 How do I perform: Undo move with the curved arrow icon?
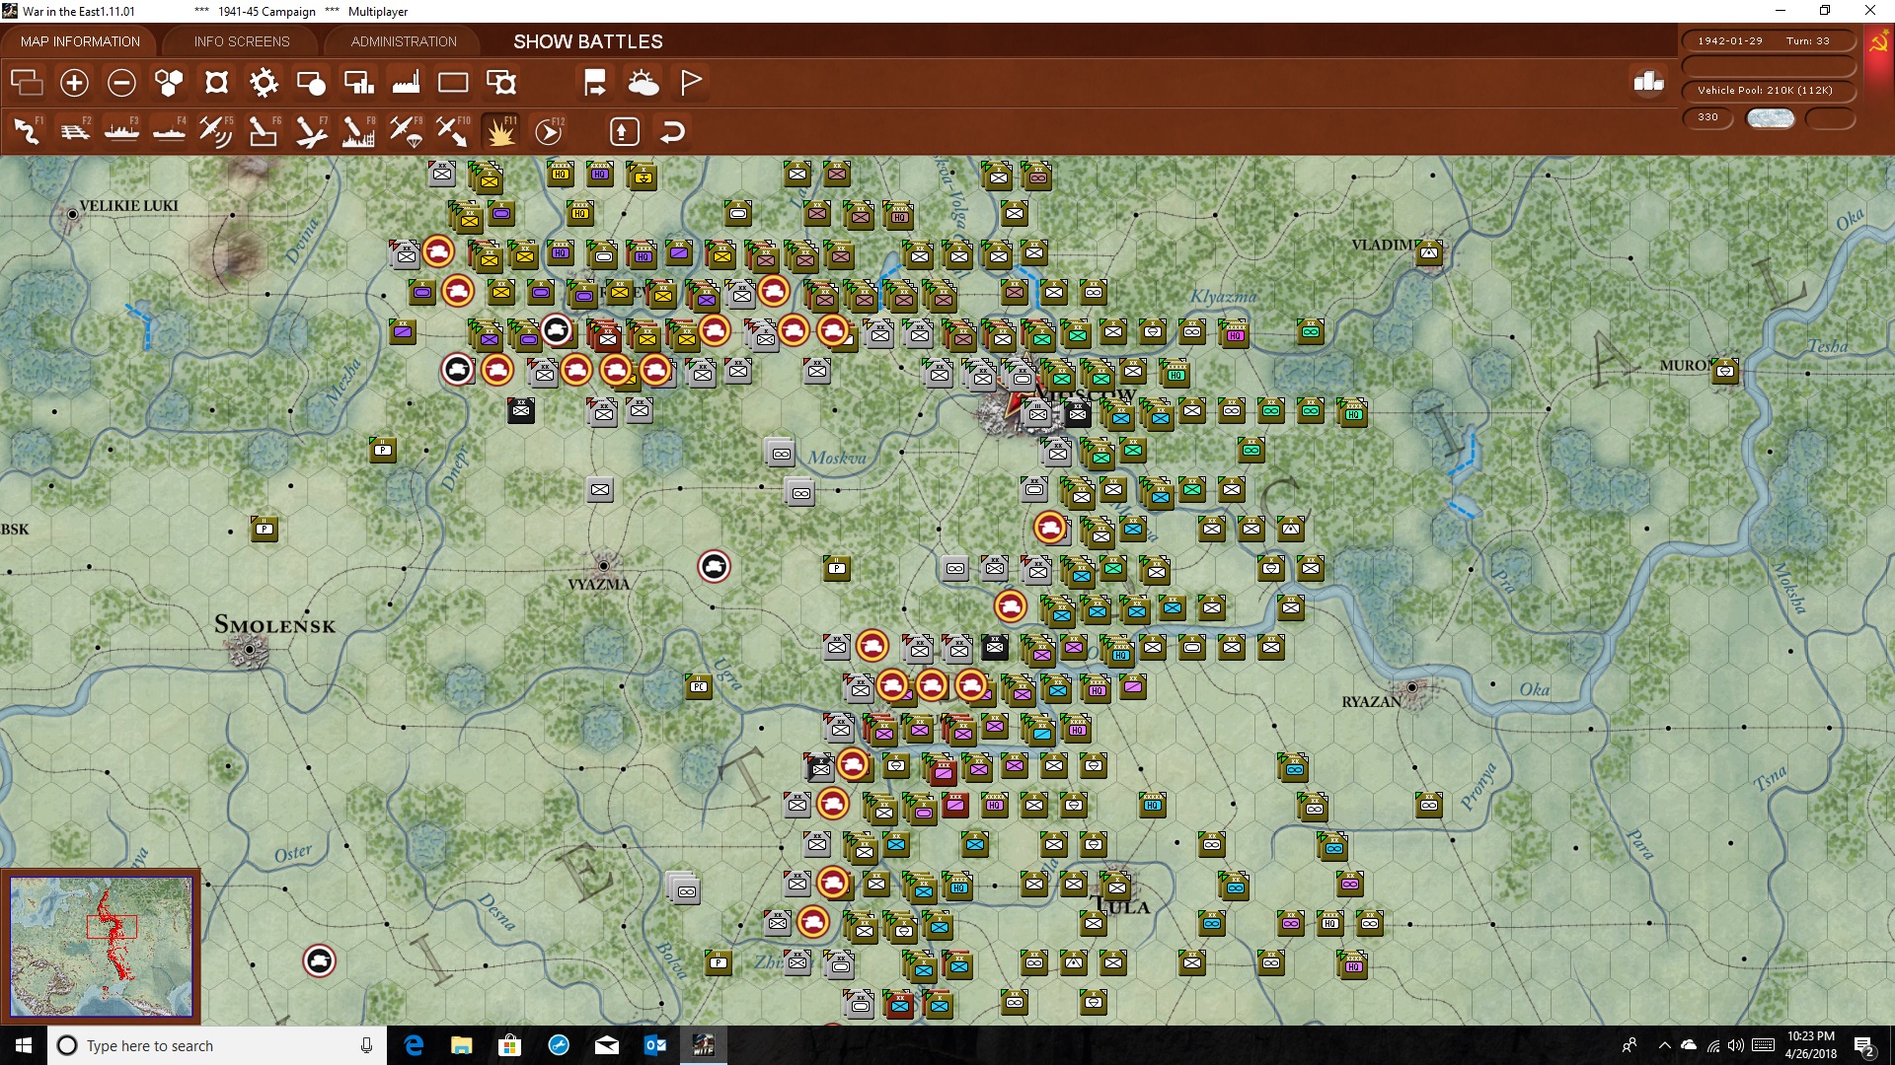(x=672, y=131)
